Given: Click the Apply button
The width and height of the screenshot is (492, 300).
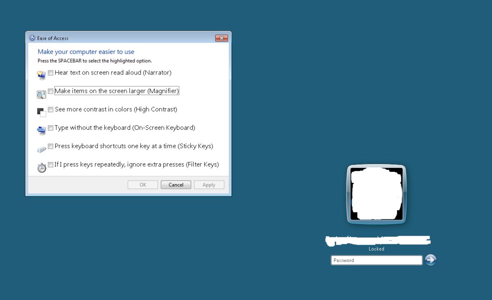Looking at the screenshot, I should pos(209,185).
